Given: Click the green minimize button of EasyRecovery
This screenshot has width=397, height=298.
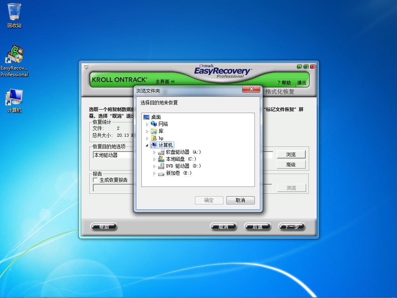Looking at the screenshot, I should pos(299,66).
